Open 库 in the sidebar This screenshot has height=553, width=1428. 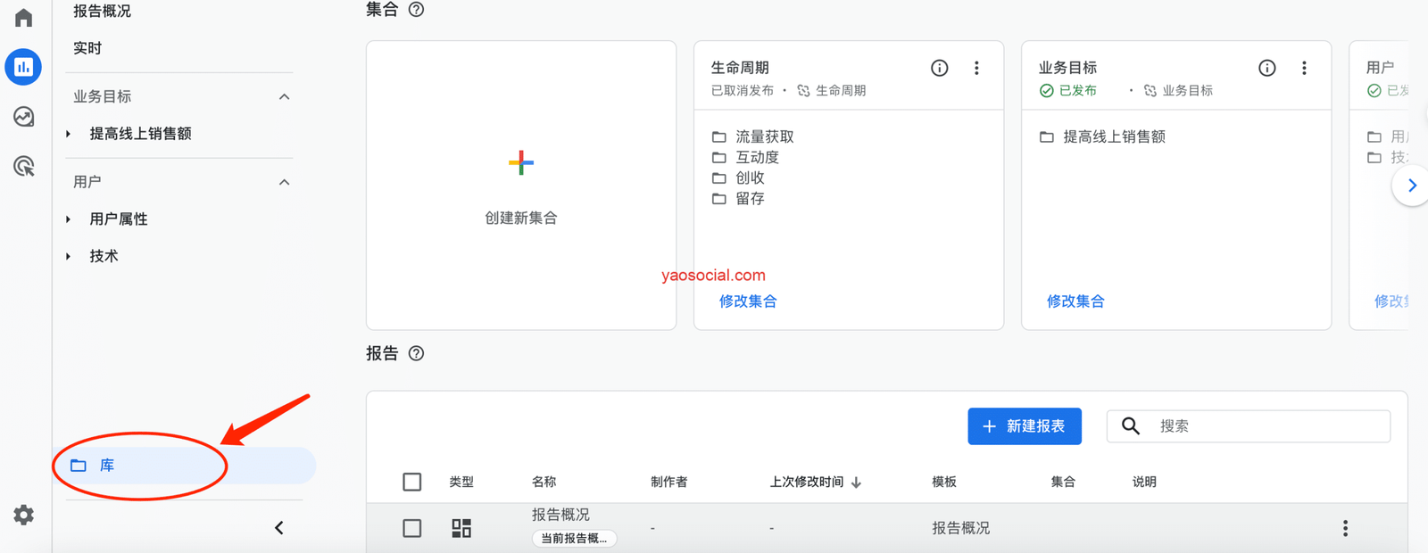107,466
